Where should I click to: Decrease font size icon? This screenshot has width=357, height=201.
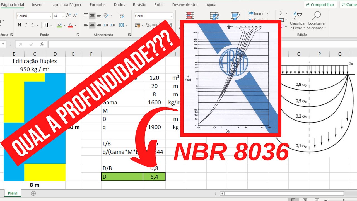[75, 16]
